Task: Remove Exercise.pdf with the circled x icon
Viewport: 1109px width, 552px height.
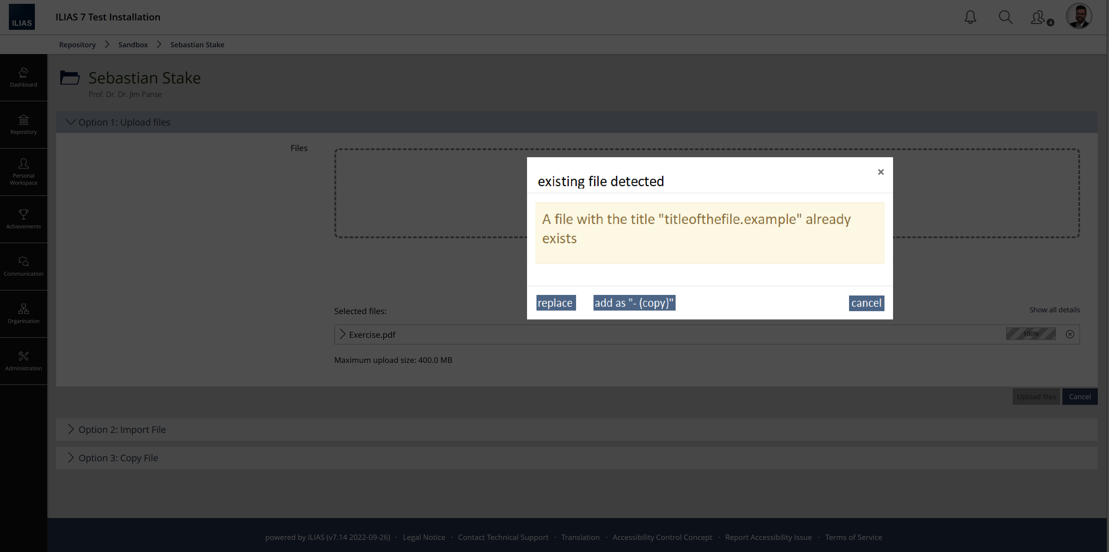Action: tap(1070, 334)
